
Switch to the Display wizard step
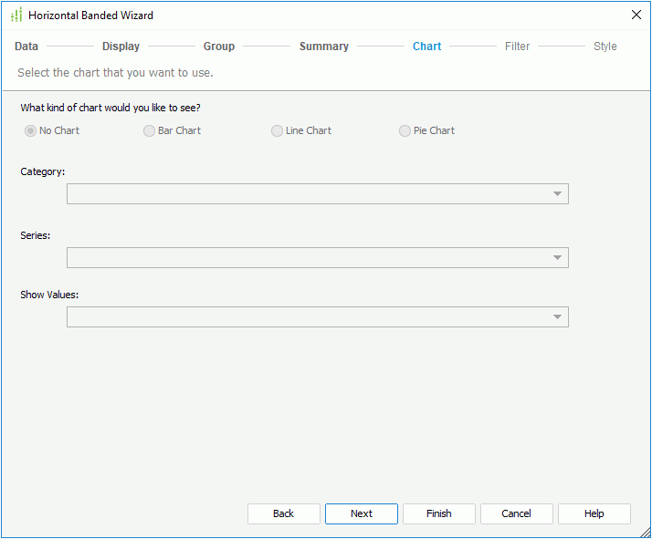(121, 47)
